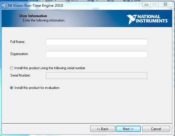Click the "NI Vision Run-Time Engine 2010" title
The width and height of the screenshot is (175, 136).
(35, 6)
